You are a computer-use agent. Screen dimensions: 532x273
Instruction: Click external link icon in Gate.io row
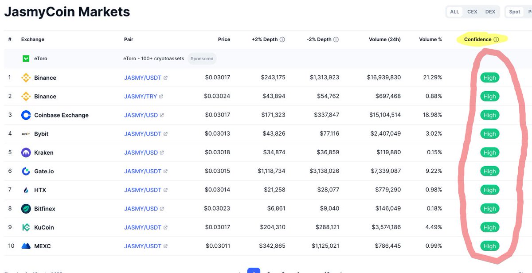(165, 171)
